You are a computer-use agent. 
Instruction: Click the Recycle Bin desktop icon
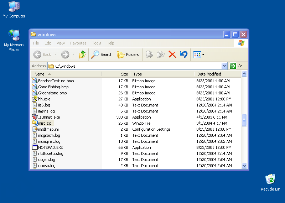pyautogui.click(x=270, y=179)
